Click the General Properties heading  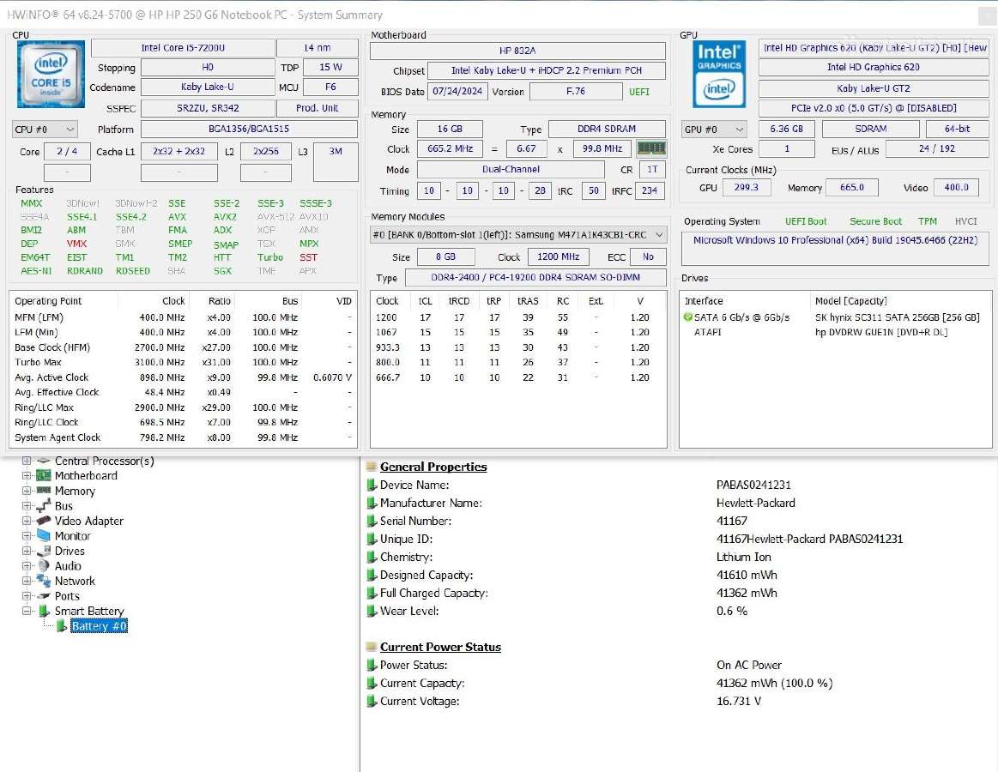pos(433,467)
